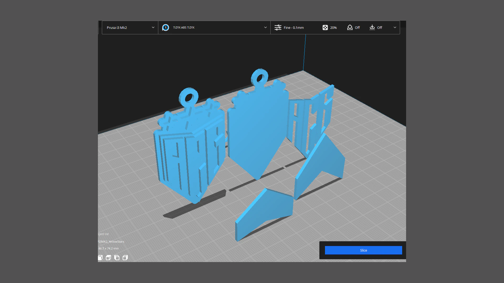The image size is (504, 283).
Task: Expand print settings panel chevron at far right
Action: (395, 28)
